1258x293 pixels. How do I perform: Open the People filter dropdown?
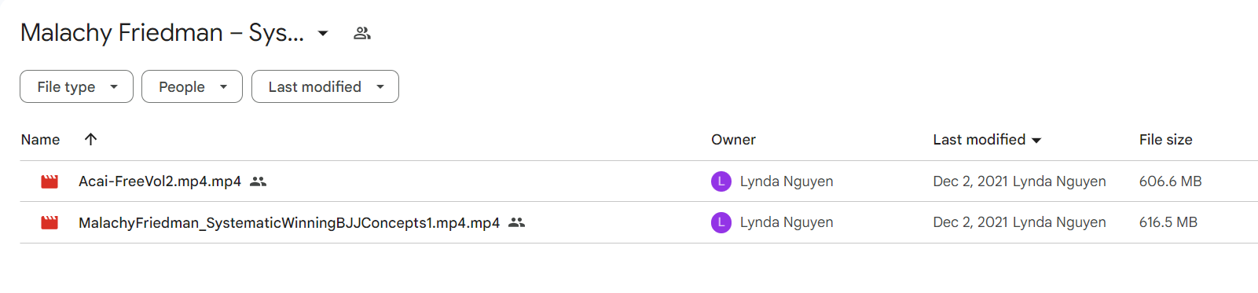click(x=192, y=86)
